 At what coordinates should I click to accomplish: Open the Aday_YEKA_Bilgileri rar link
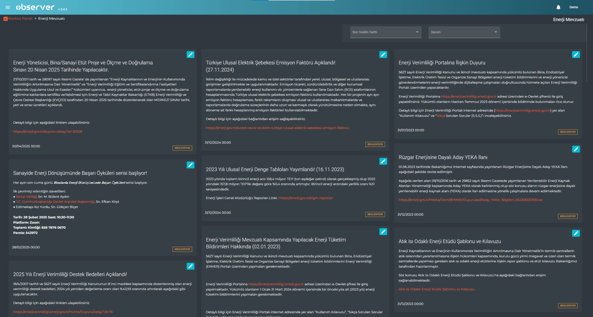(470, 200)
